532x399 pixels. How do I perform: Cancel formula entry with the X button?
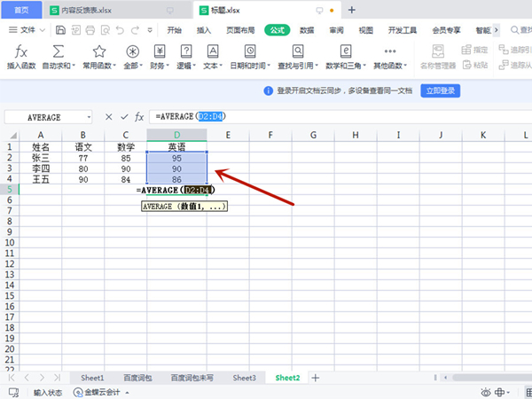(x=108, y=116)
